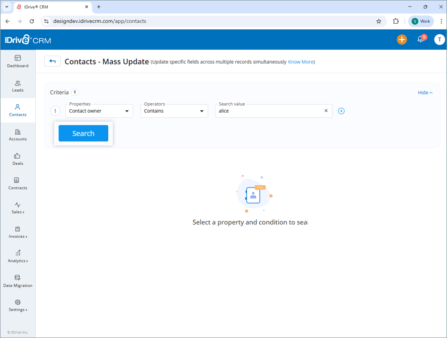
Task: Collapse the Criteria panel via Hide
Action: pos(425,92)
